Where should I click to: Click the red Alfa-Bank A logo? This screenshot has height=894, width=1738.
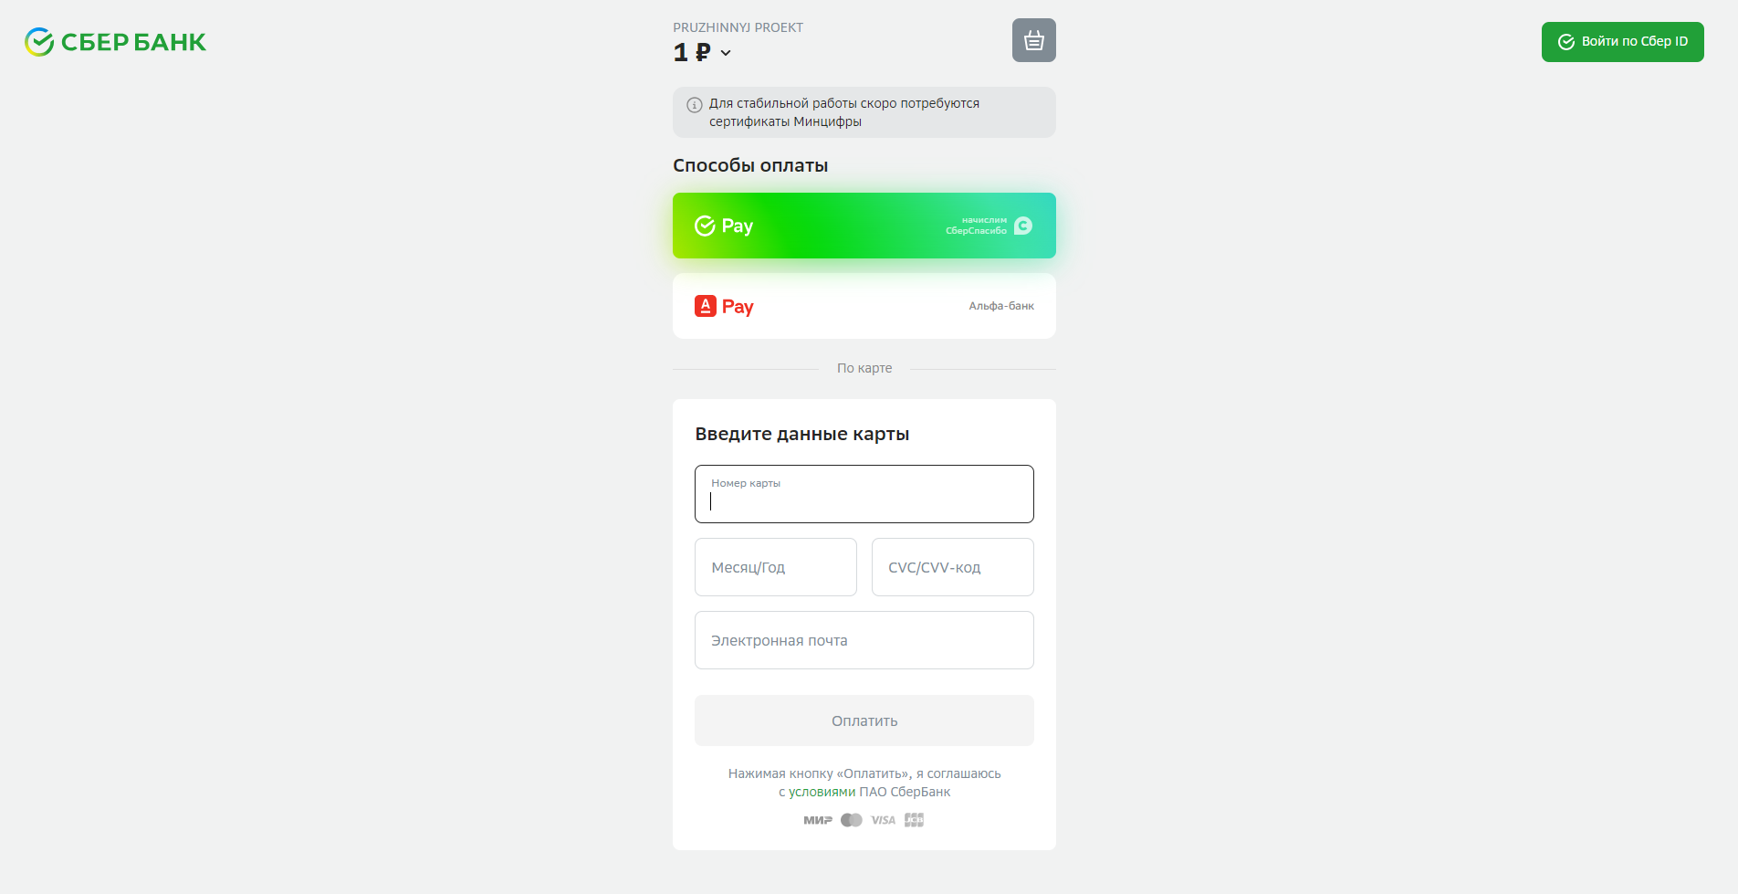click(x=705, y=306)
